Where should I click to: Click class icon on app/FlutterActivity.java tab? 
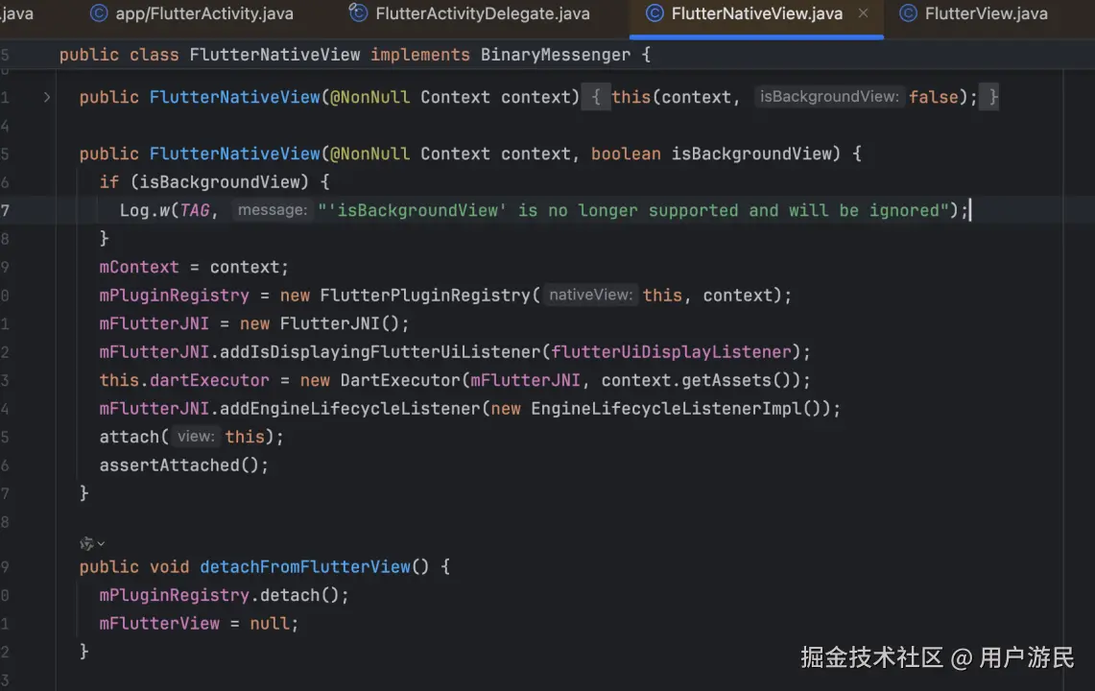(x=99, y=13)
